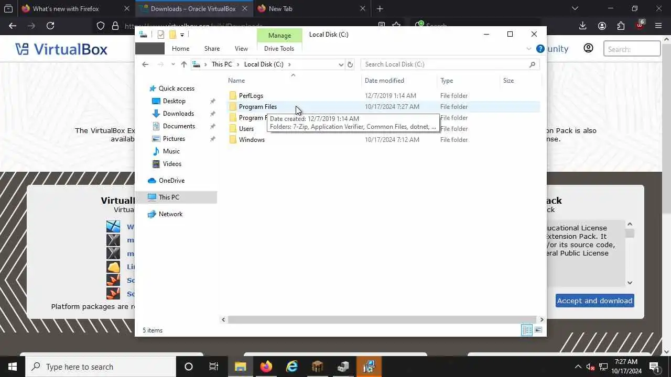Viewport: 671px width, 377px height.
Task: Click New Folder icon in Explorer title bar
Action: (x=172, y=35)
